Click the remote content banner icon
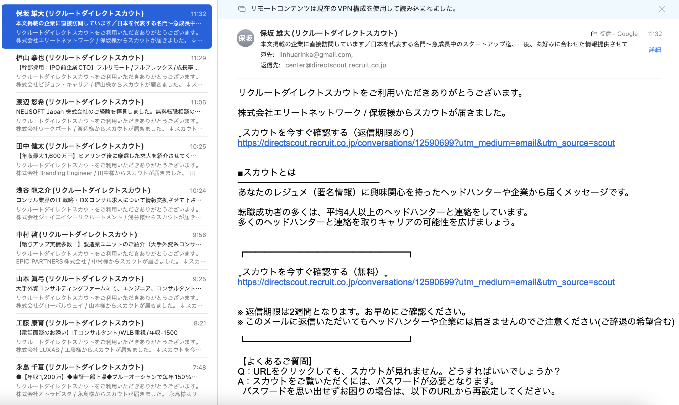 242,9
